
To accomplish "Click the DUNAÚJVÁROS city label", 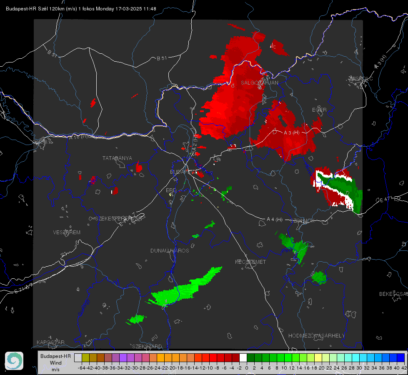I will pos(170,250).
